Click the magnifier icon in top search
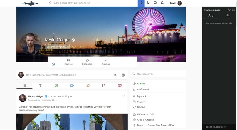Screen dimensions: 237x130 [x=50, y=3]
